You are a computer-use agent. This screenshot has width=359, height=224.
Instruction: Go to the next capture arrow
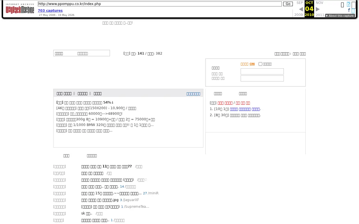(318, 9)
